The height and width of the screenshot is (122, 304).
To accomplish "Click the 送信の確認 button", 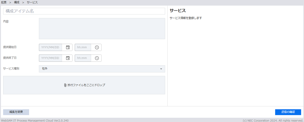I will [288, 112].
